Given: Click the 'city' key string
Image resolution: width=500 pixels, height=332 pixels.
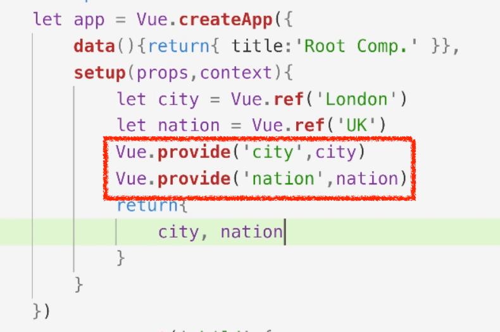Looking at the screenshot, I should (273, 152).
